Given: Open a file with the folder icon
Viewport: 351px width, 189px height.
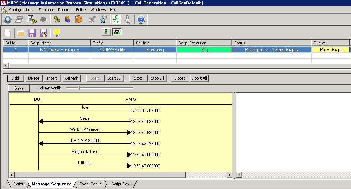Looking at the screenshot, I should (x=21, y=33).
